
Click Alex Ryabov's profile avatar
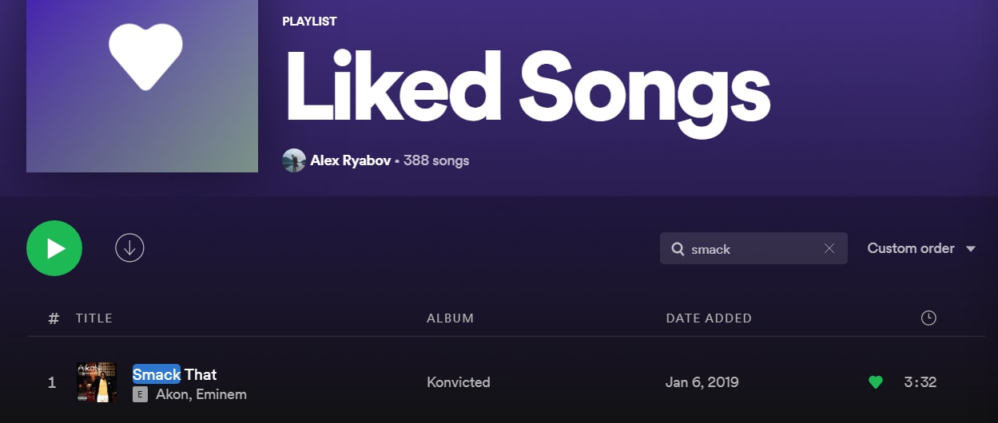point(294,160)
